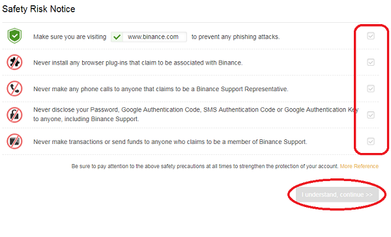Image resolution: width=391 pixels, height=237 pixels.
Task: Click the no transactions wallet warning icon
Action: tap(14, 141)
